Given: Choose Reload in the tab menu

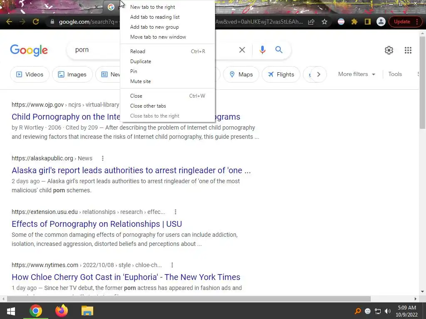Looking at the screenshot, I should (167, 51).
